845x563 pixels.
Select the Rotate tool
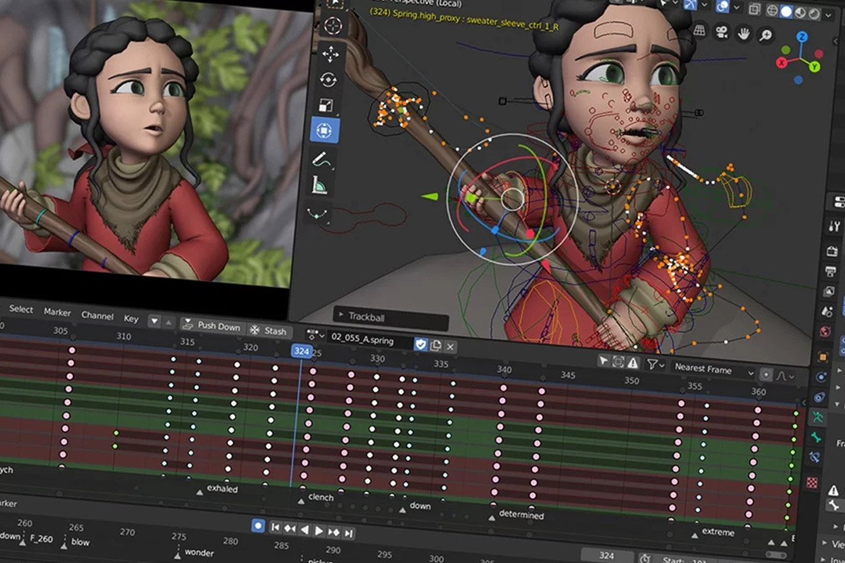click(x=328, y=79)
